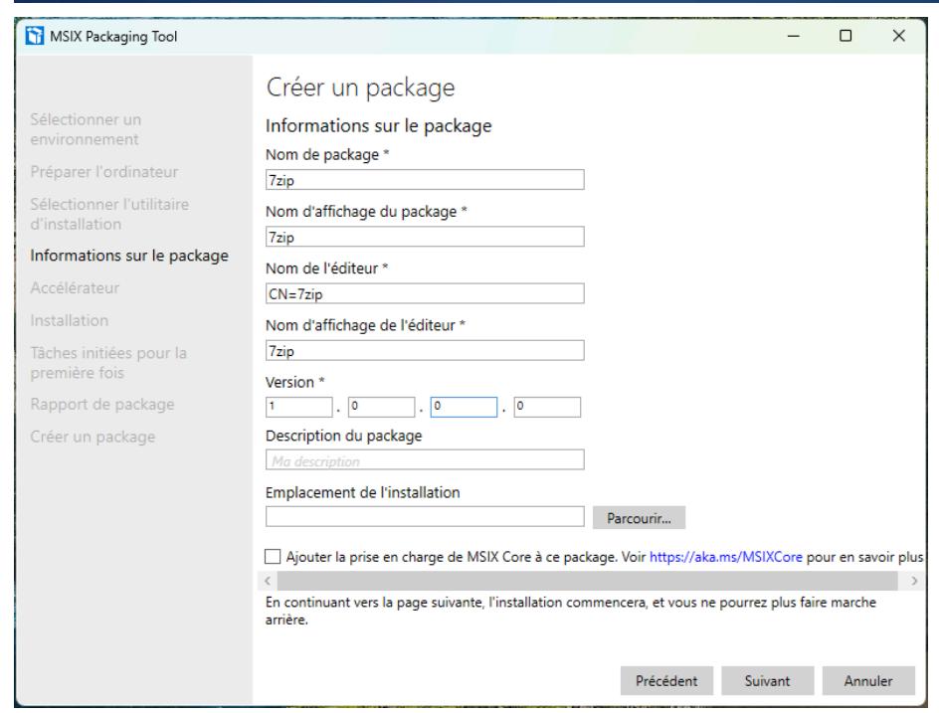Go to Créer un package sidebar step

pyautogui.click(x=93, y=437)
